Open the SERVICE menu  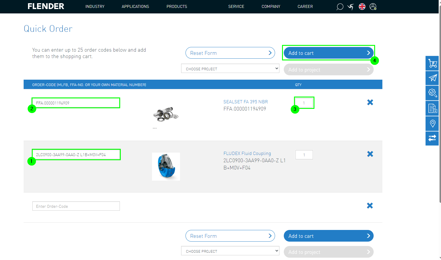[236, 6]
